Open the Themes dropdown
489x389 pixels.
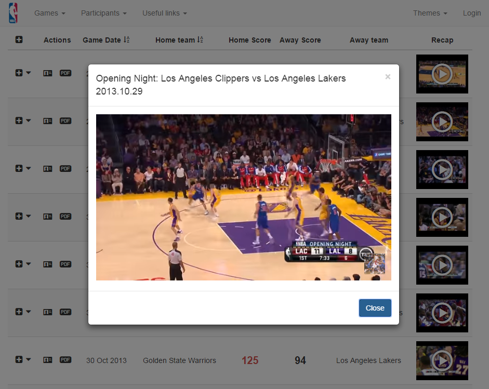430,13
